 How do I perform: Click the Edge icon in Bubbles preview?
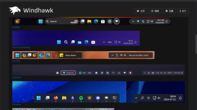tap(96, 21)
